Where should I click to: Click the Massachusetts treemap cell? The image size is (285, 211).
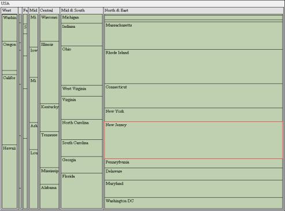point(194,36)
